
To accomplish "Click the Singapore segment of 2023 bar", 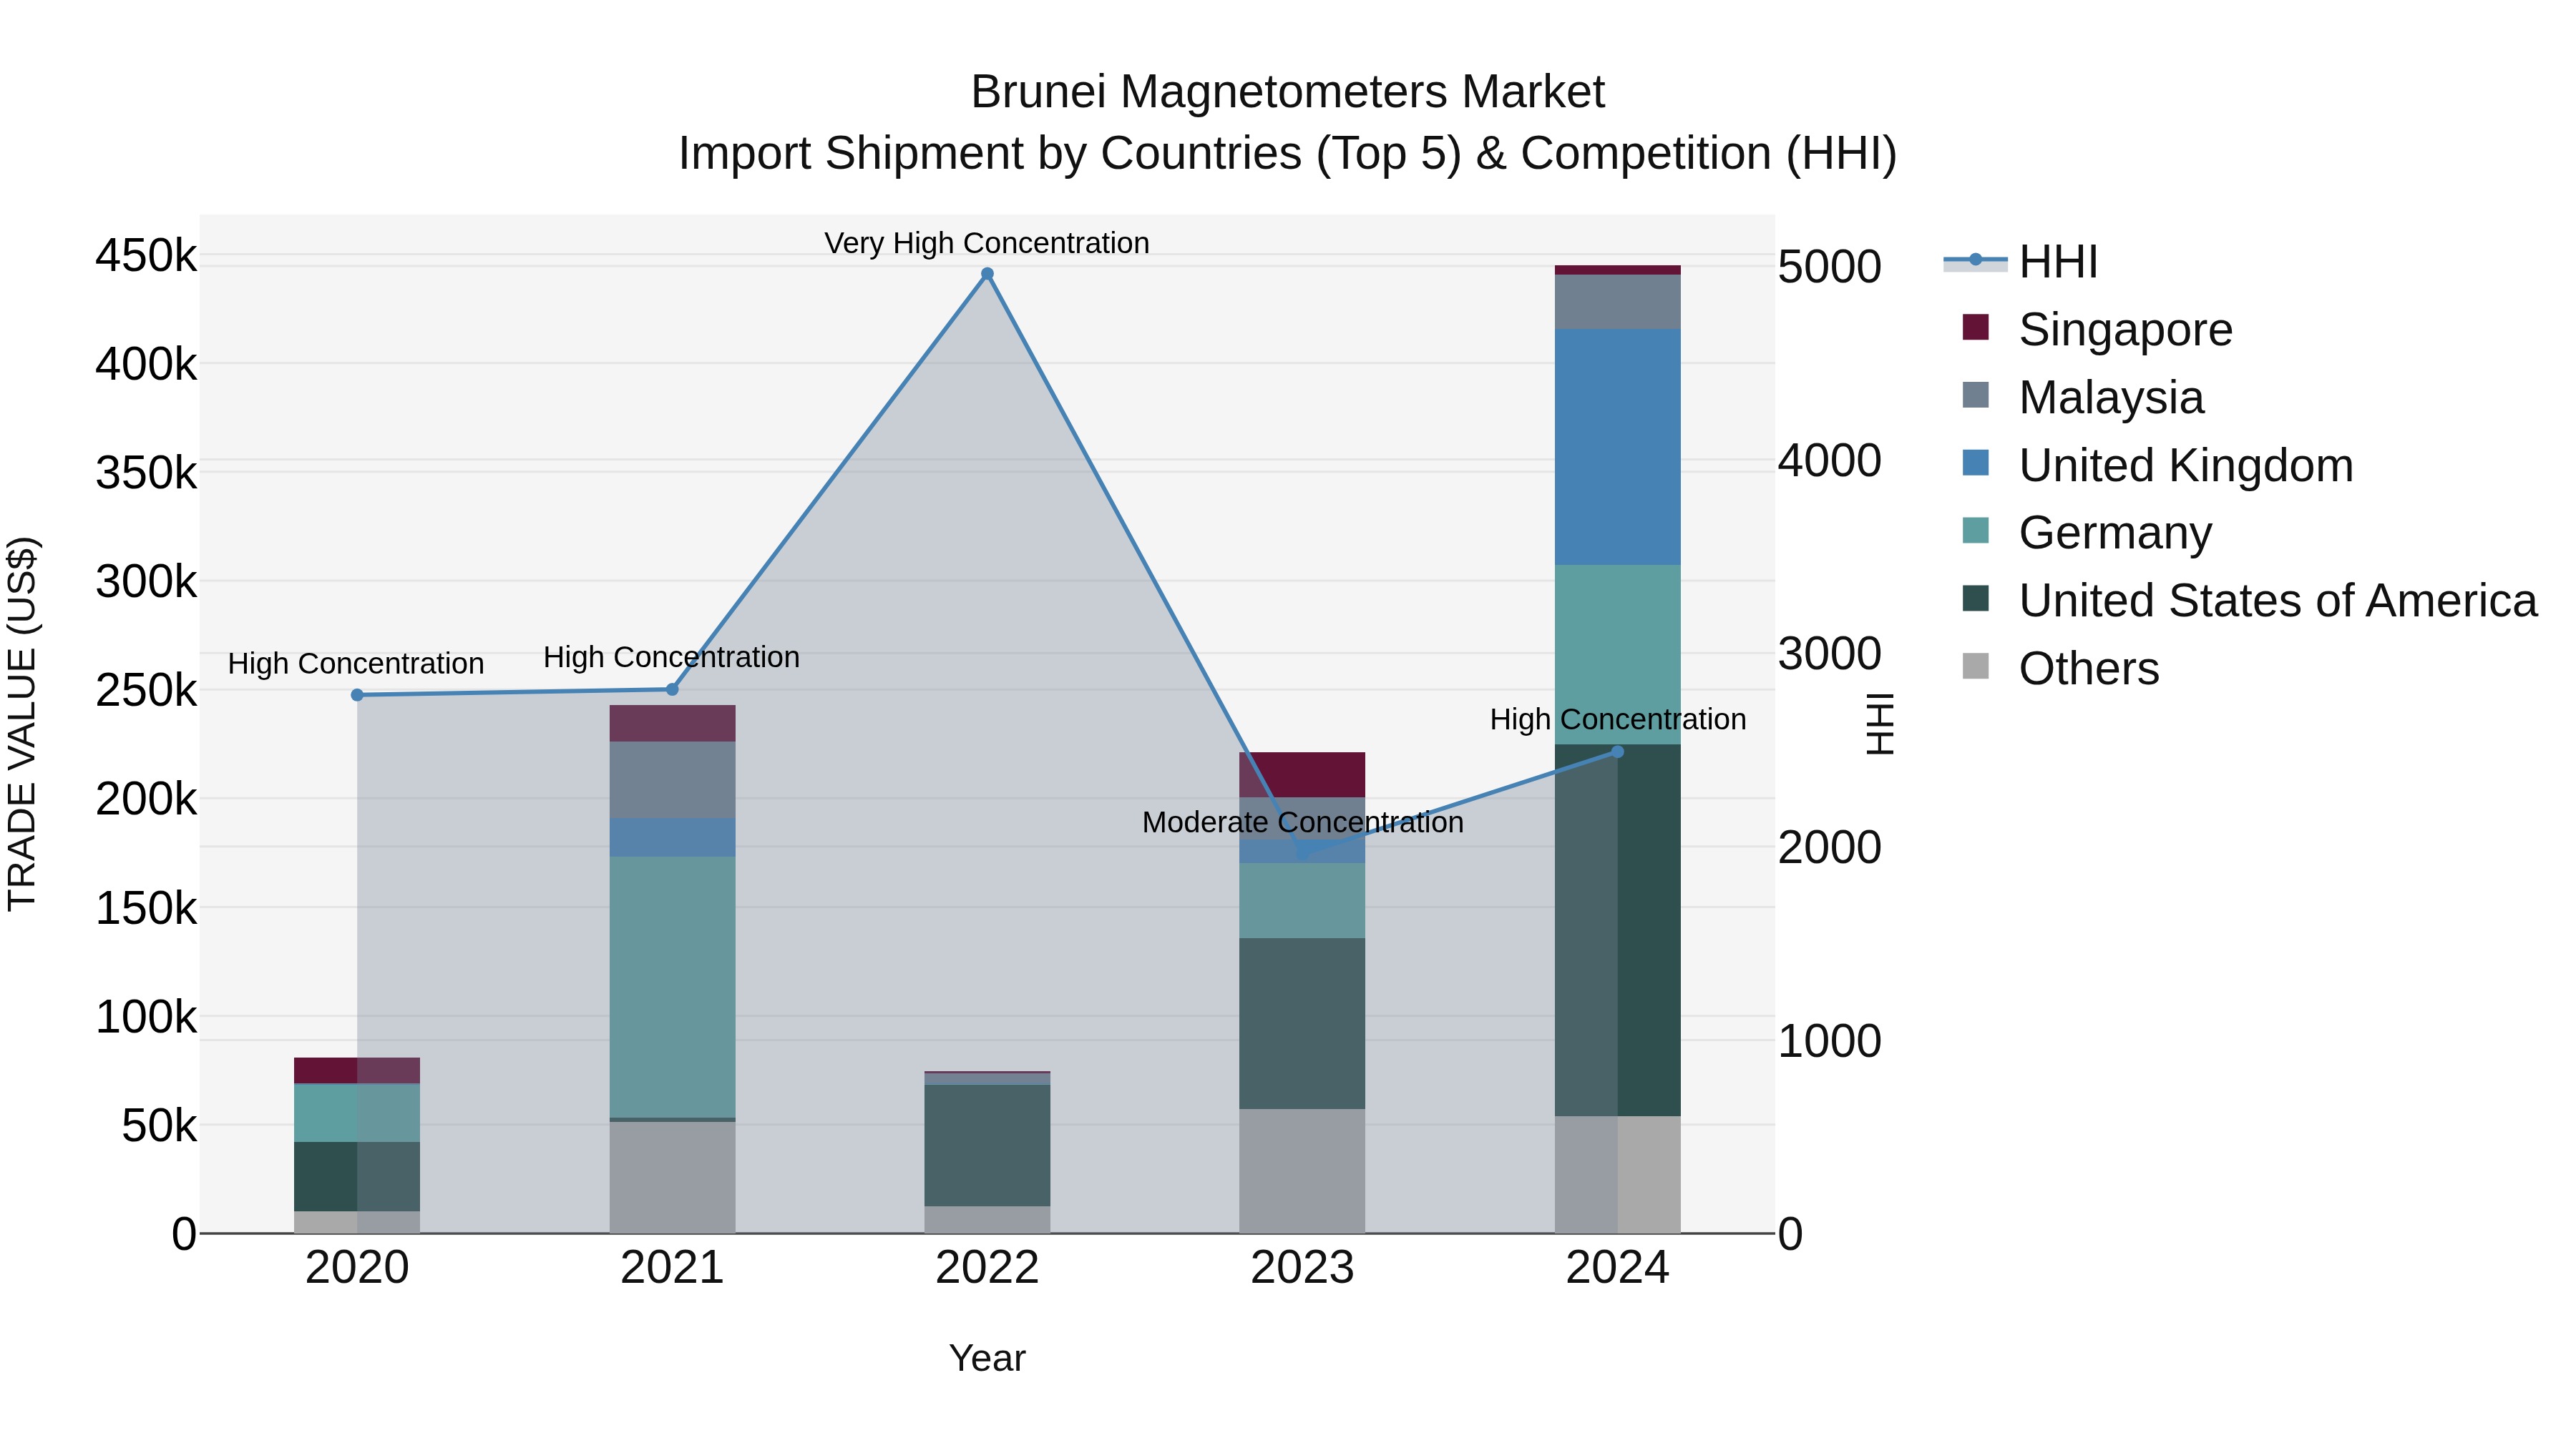I will pos(1302,774).
